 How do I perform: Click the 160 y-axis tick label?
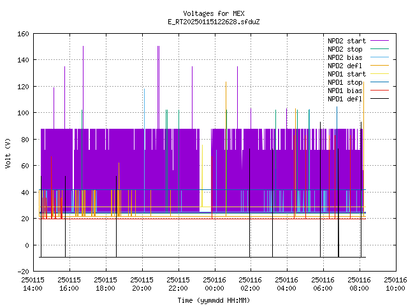pyautogui.click(x=23, y=34)
